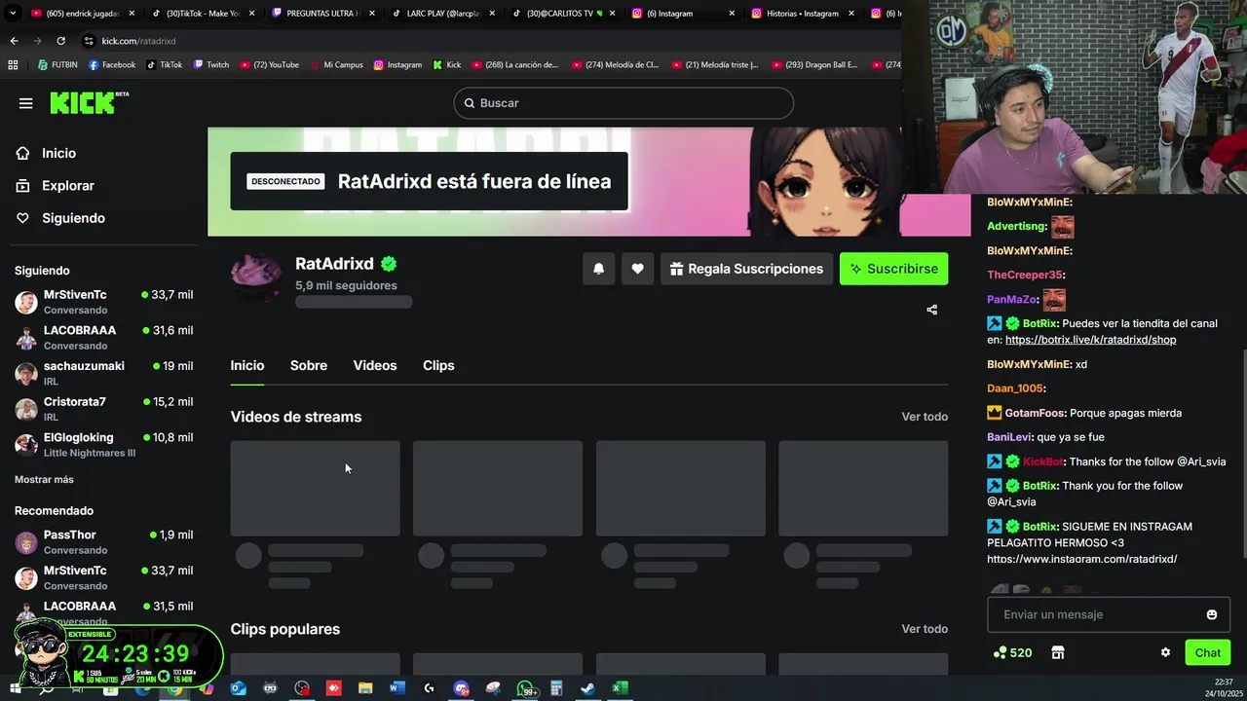Reload the page in the browser

pos(60,41)
